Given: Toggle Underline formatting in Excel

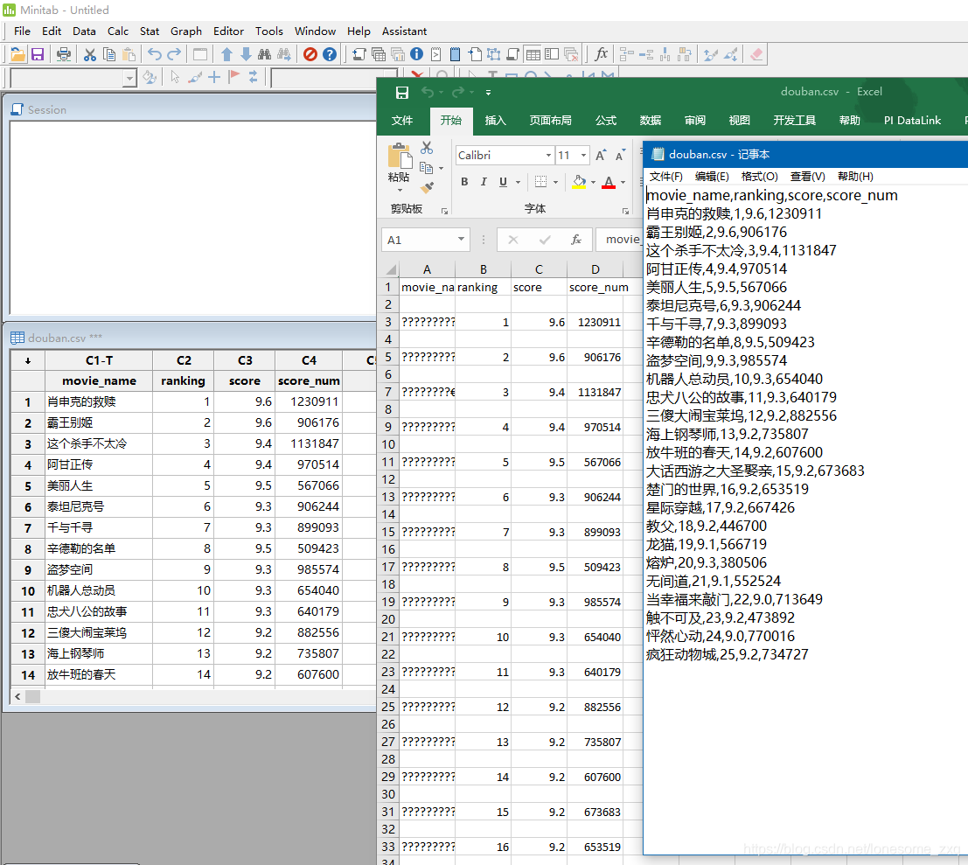Looking at the screenshot, I should 503,182.
